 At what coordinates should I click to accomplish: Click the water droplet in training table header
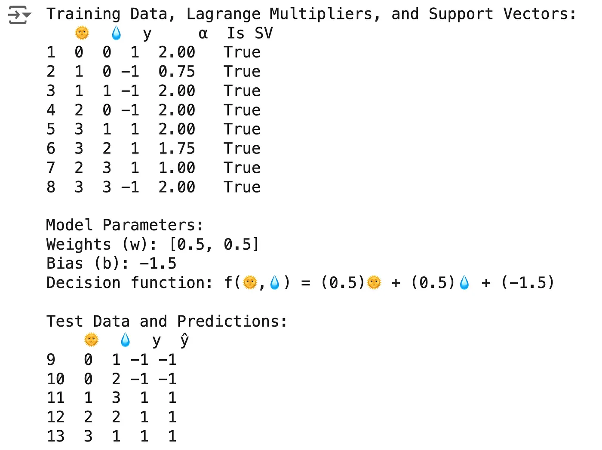click(x=116, y=33)
